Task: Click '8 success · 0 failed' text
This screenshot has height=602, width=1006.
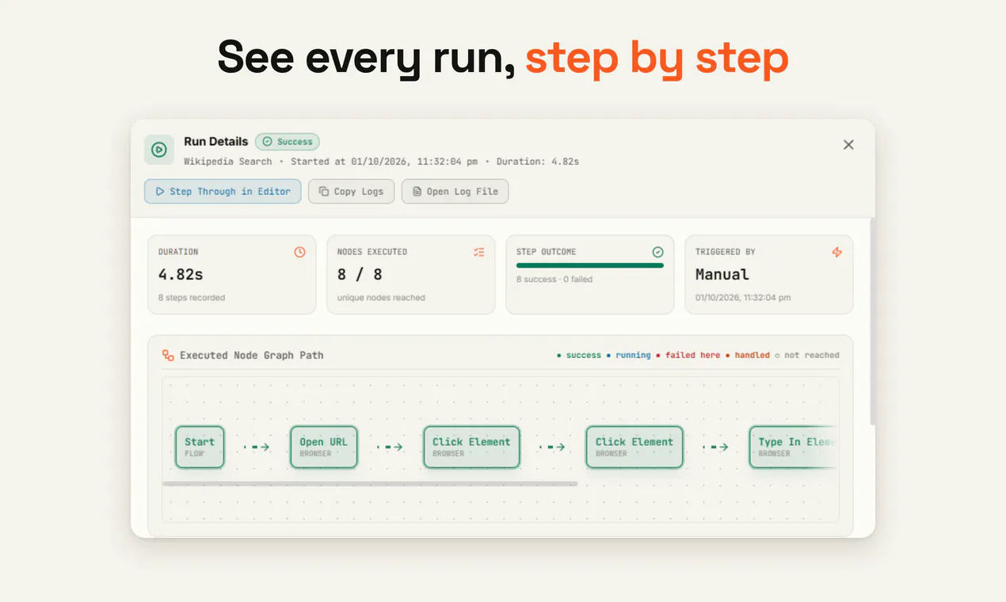Action: click(554, 279)
